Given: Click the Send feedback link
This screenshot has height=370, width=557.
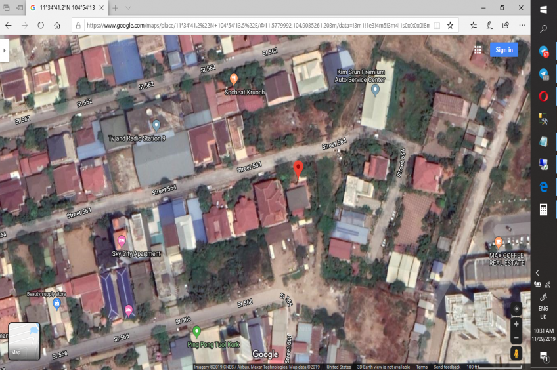Looking at the screenshot, I should coord(446,367).
